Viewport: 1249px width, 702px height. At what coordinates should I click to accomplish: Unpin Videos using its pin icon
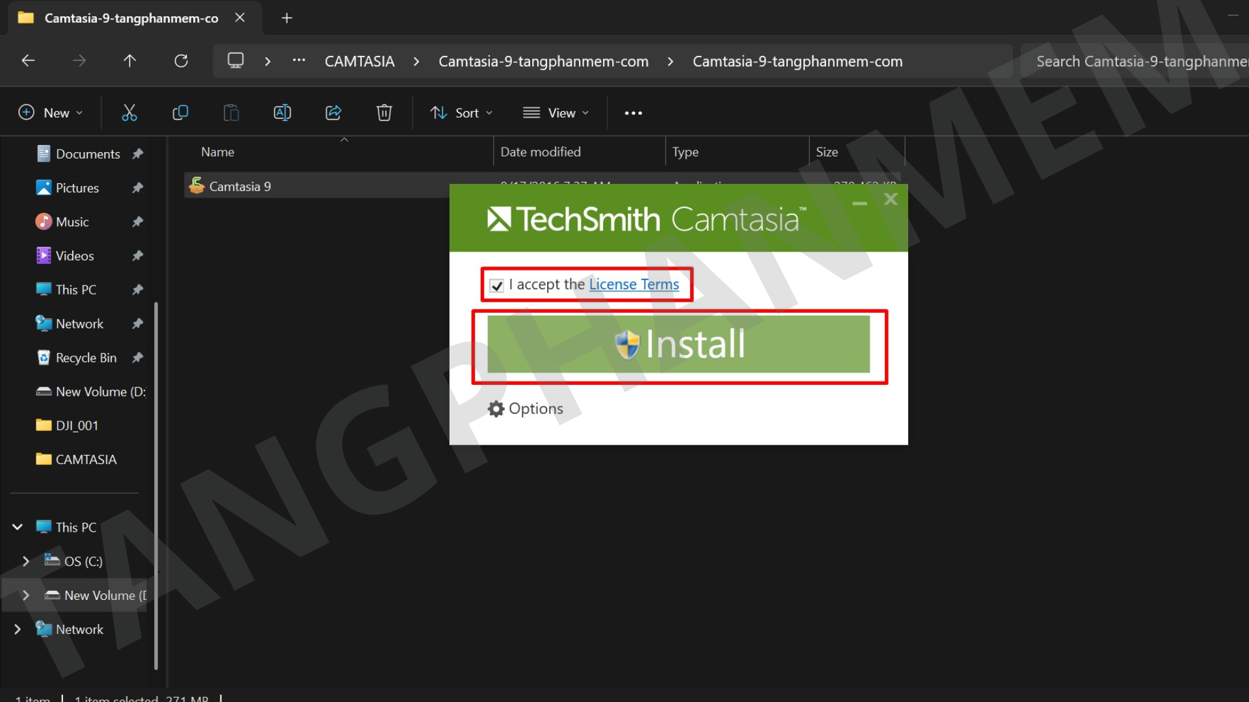coord(137,256)
